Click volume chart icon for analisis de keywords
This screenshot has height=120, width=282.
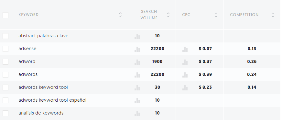point(137,114)
